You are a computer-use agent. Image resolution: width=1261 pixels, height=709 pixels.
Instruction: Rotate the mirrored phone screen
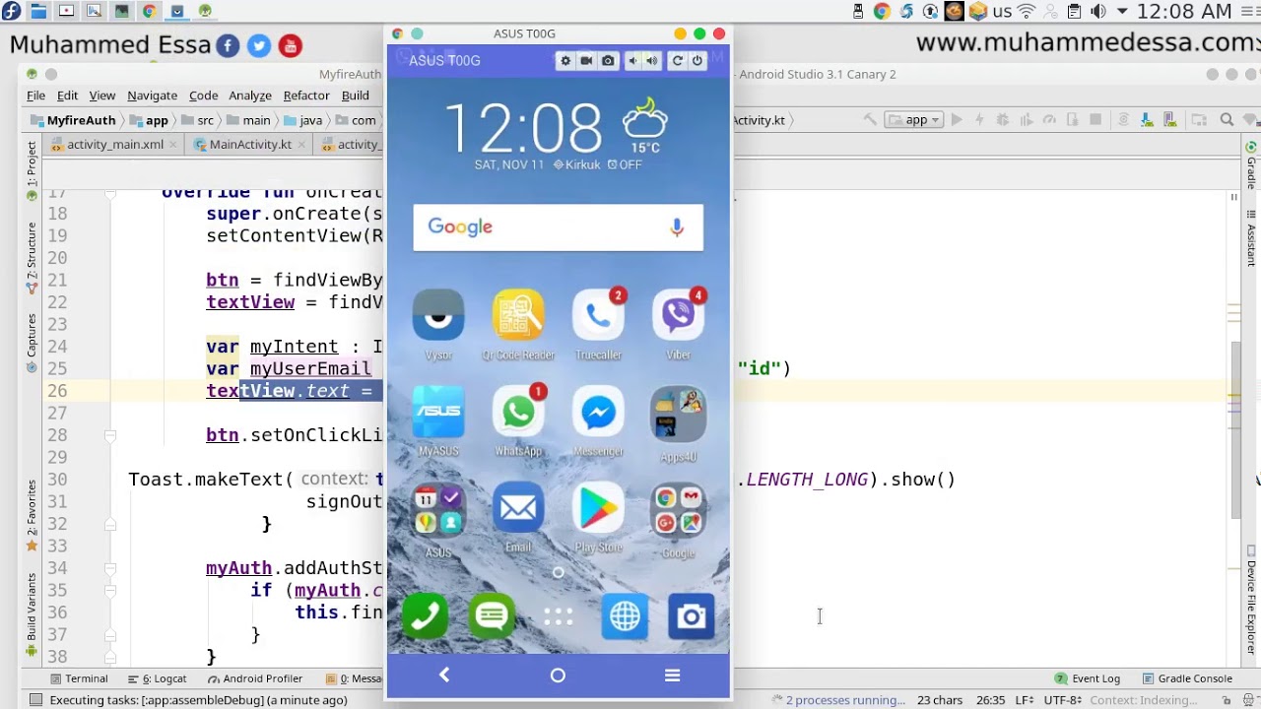click(x=677, y=61)
